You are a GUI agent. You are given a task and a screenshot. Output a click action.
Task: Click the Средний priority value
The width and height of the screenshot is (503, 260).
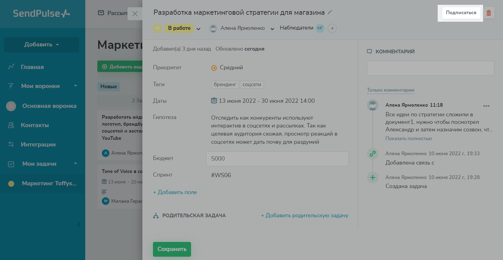pos(232,67)
